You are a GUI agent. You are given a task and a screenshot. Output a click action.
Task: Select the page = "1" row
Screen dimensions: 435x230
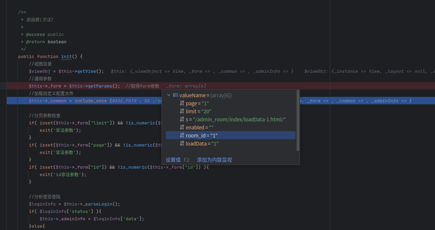click(x=231, y=103)
